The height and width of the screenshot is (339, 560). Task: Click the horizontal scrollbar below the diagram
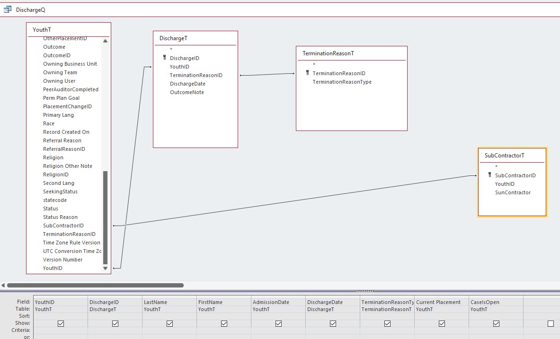point(95,285)
